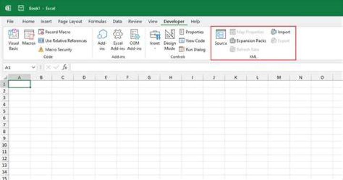Open XML Expansion Packs
This screenshot has width=343, height=180.
point(248,40)
